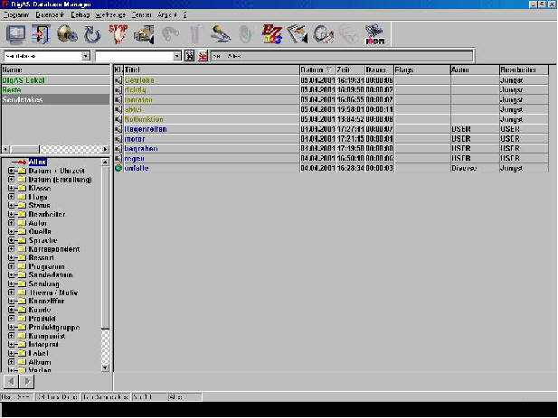Expand the Klasse tree folder
Image resolution: width=558 pixels, height=418 pixels.
[x=11, y=188]
